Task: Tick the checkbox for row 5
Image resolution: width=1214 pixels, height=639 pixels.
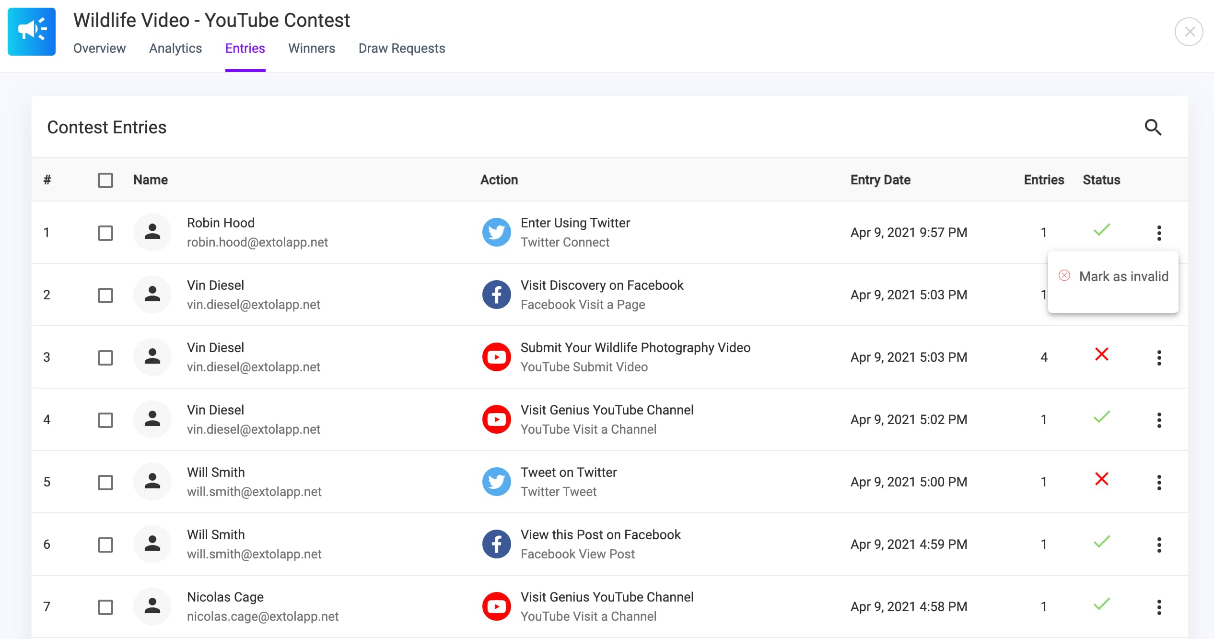Action: pyautogui.click(x=105, y=483)
